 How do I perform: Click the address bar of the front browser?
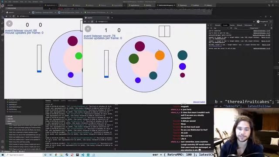point(174,21)
